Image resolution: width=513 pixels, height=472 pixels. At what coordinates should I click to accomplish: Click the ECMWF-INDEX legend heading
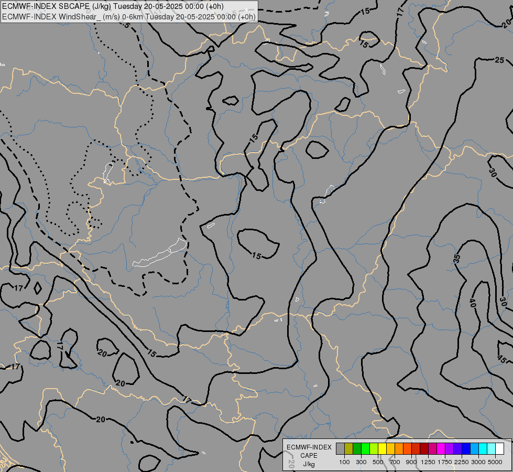[309, 447]
